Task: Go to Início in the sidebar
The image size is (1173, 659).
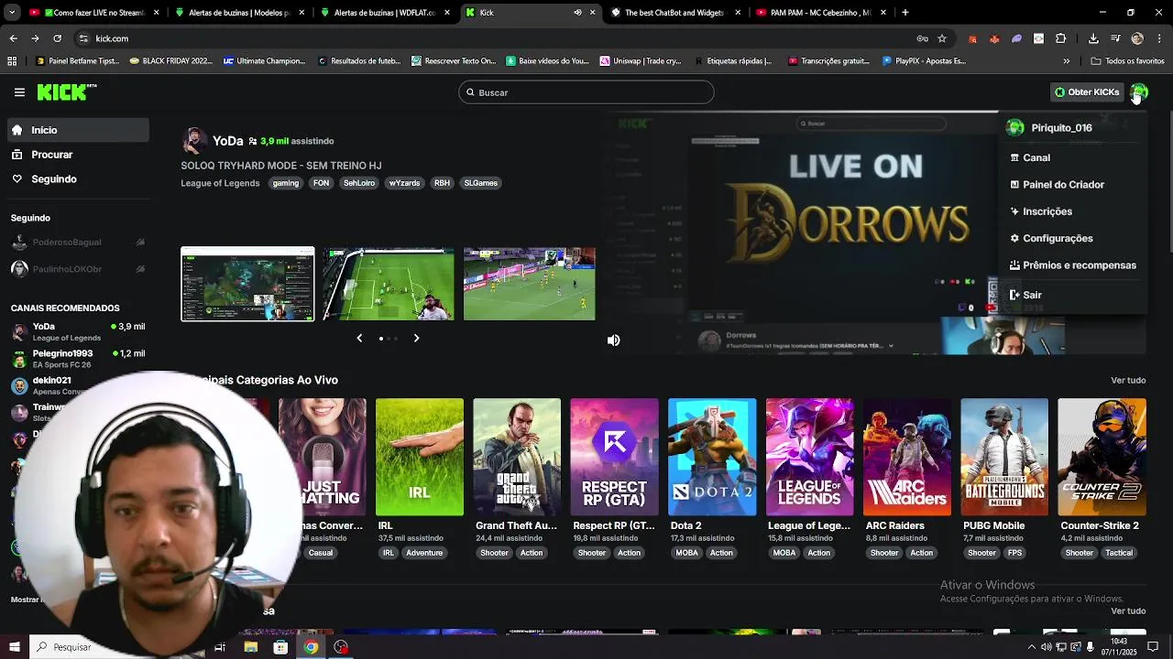Action: coord(77,130)
